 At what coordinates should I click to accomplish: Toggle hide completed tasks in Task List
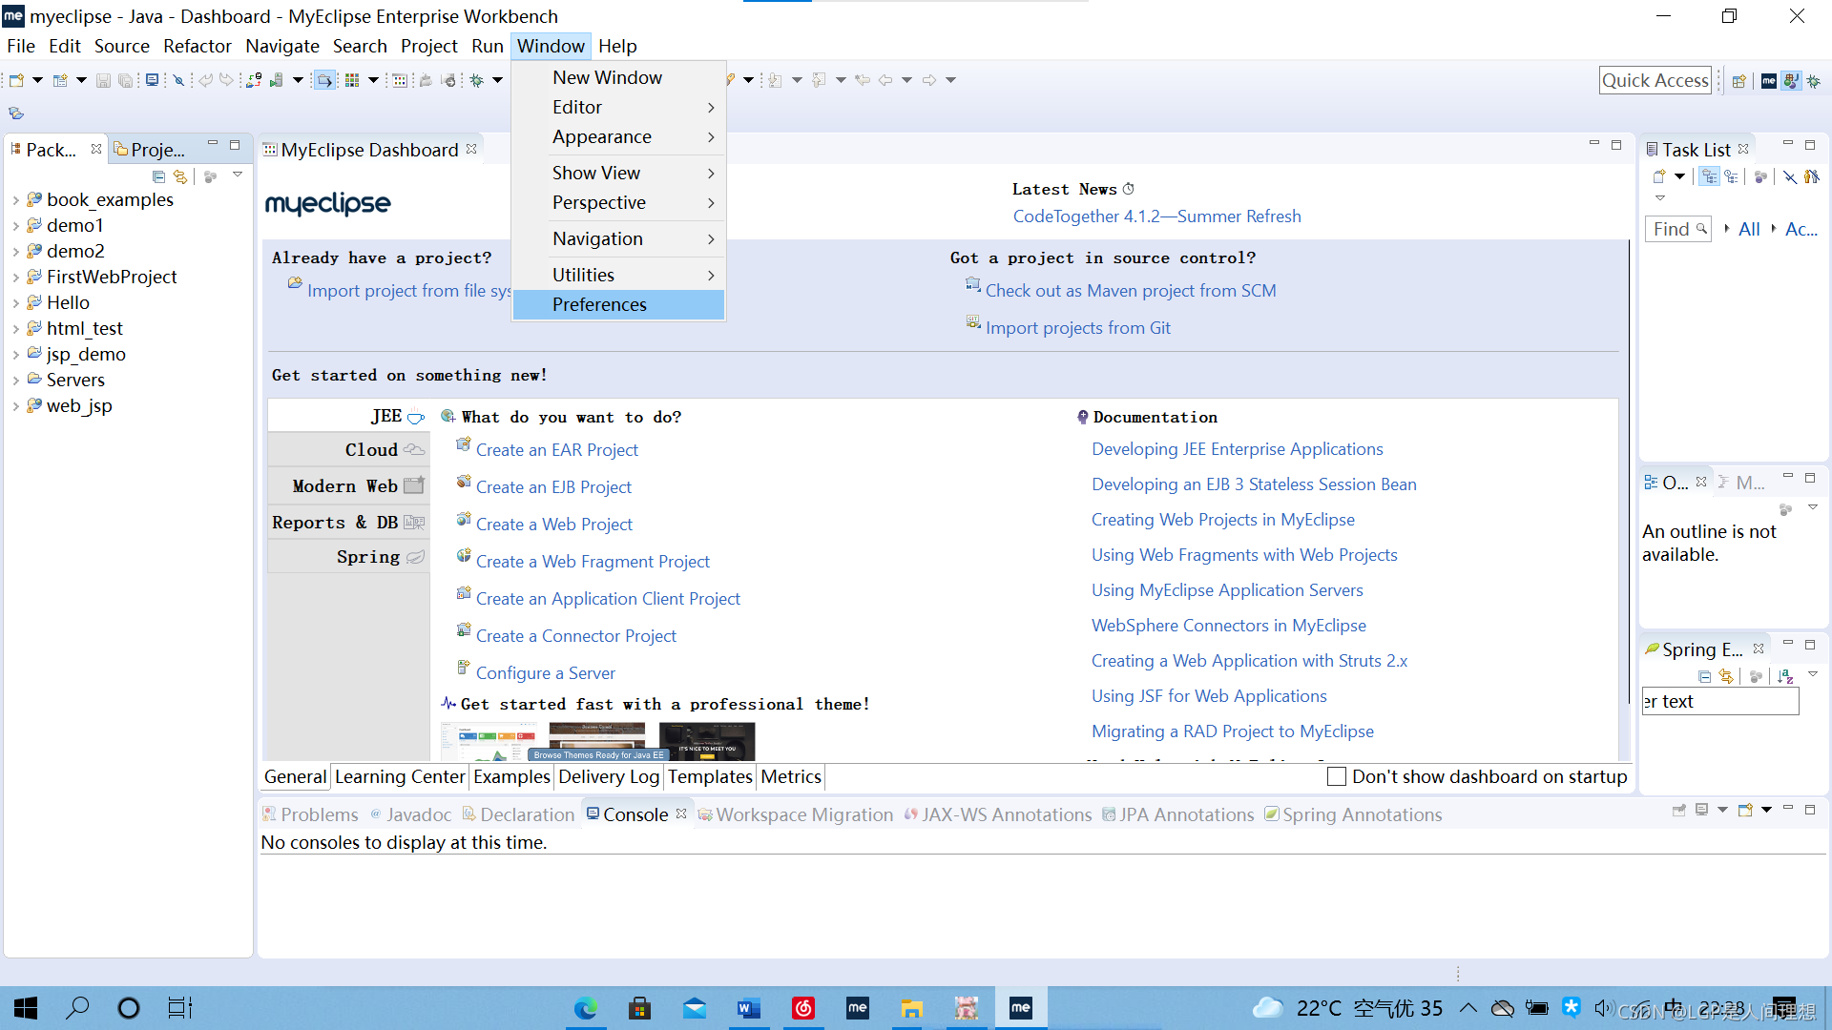(x=1789, y=176)
